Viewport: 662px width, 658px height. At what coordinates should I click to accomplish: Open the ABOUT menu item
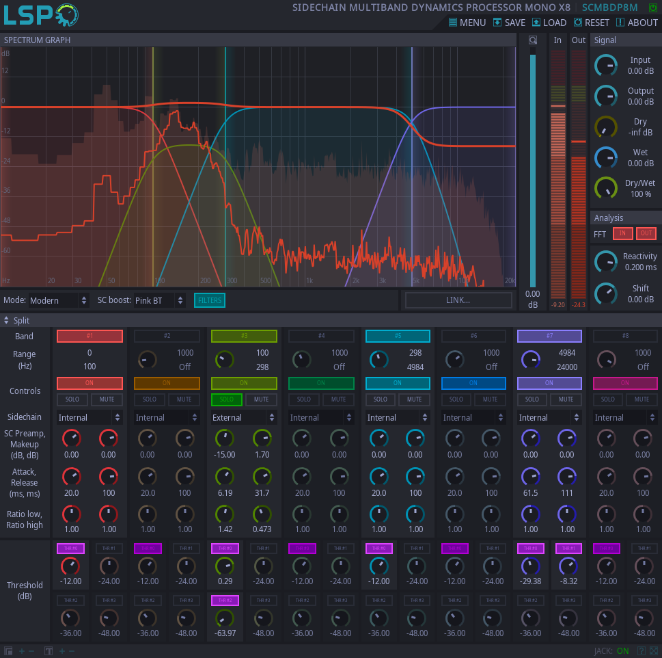[637, 23]
